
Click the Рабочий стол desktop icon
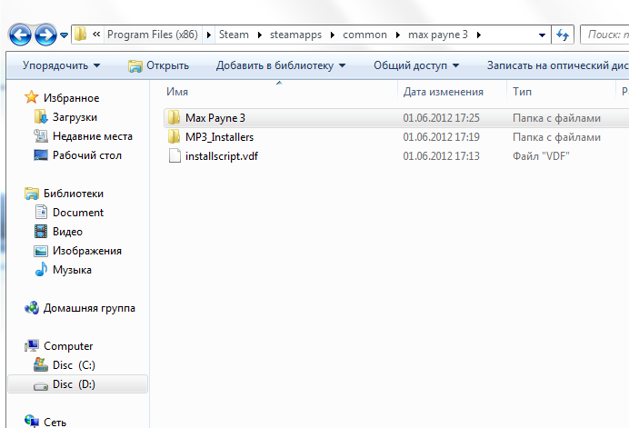41,155
